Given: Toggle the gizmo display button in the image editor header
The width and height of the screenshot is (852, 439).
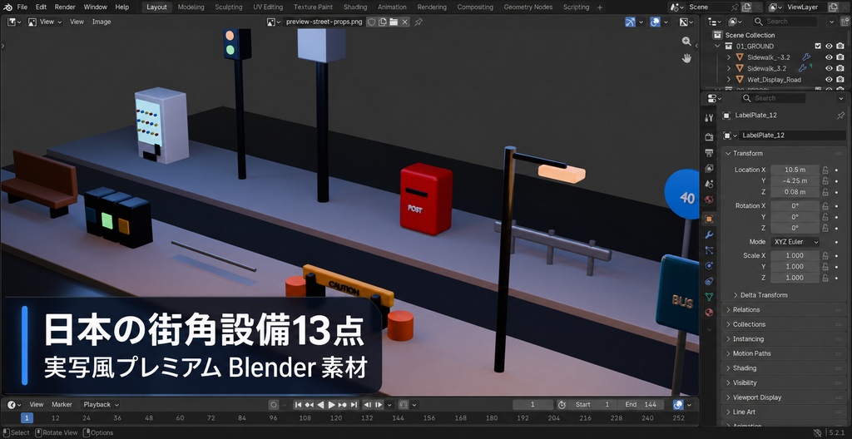Looking at the screenshot, I should coord(631,22).
